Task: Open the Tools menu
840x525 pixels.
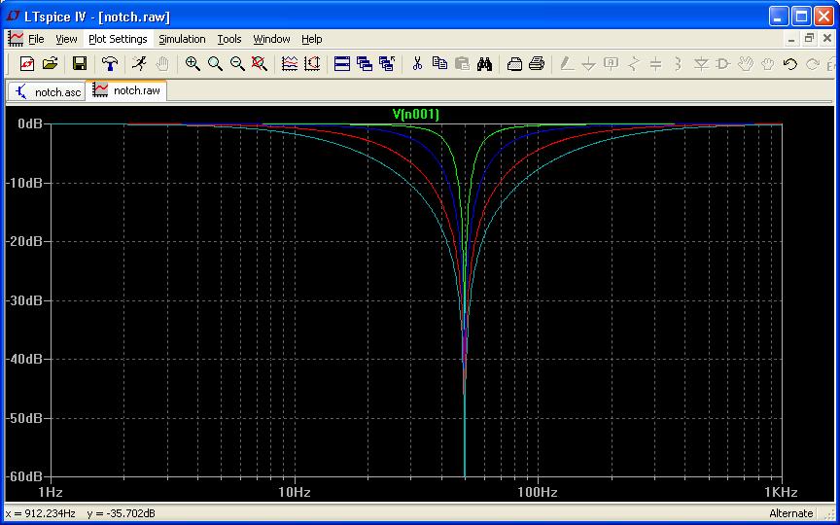Action: 229,39
